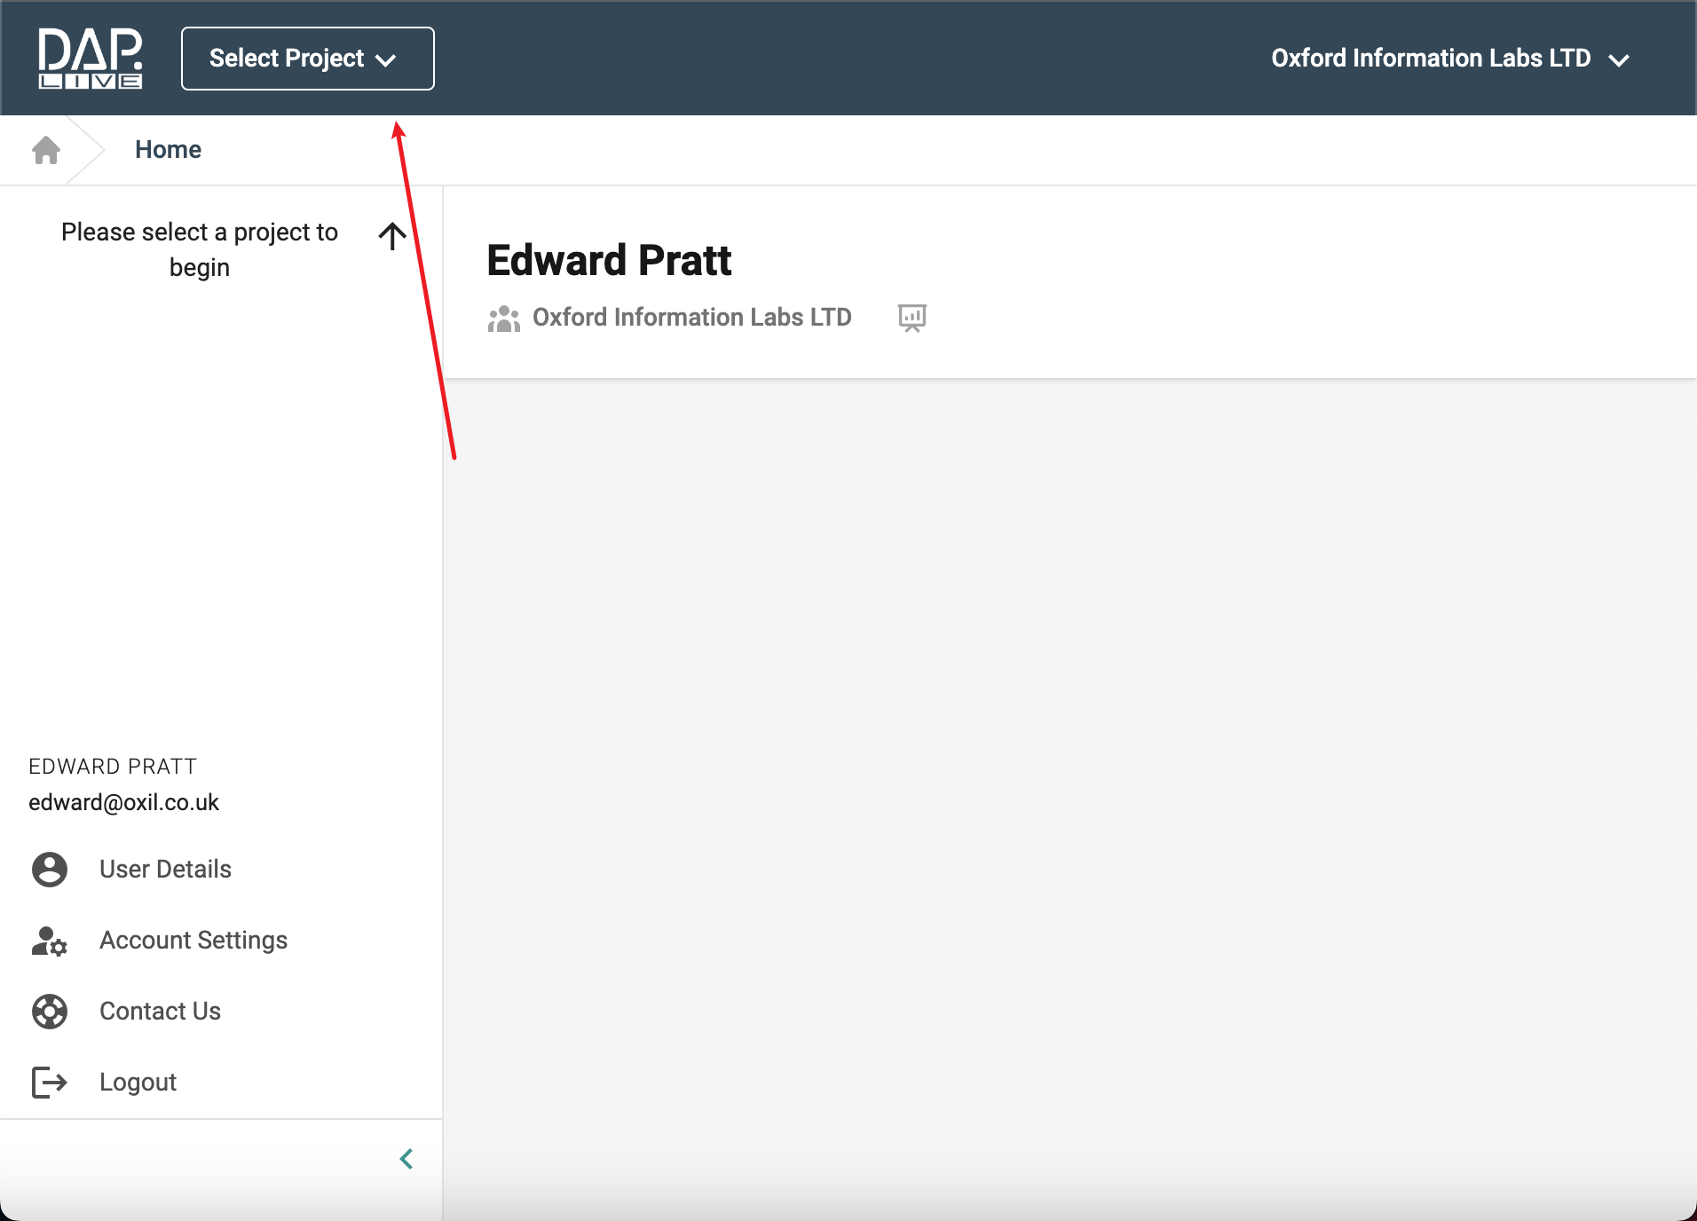Click the DAP Live logo
Viewport: 1697px width, 1221px height.
(x=90, y=59)
